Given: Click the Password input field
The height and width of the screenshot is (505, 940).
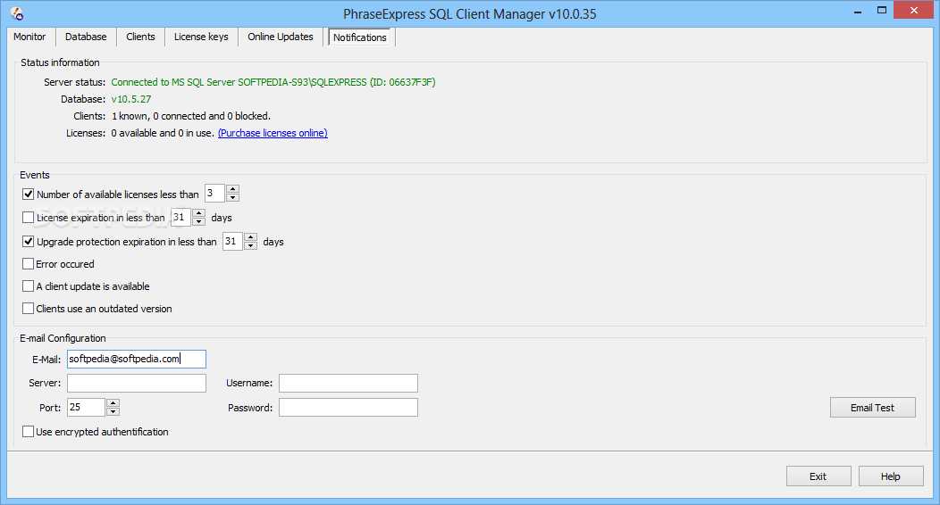Looking at the screenshot, I should (x=348, y=408).
